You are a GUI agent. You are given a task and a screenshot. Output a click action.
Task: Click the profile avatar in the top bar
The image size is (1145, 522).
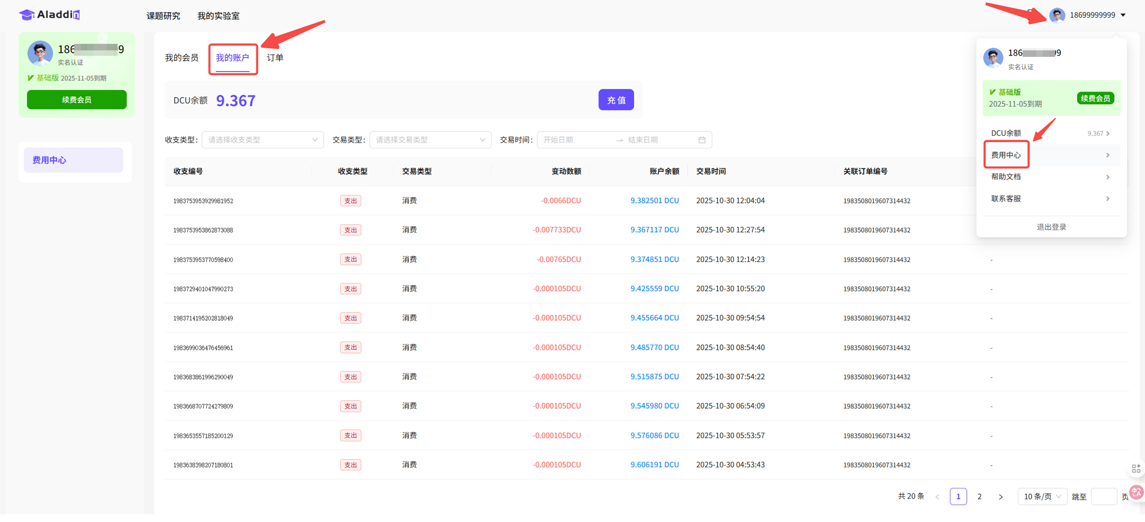pyautogui.click(x=1057, y=15)
